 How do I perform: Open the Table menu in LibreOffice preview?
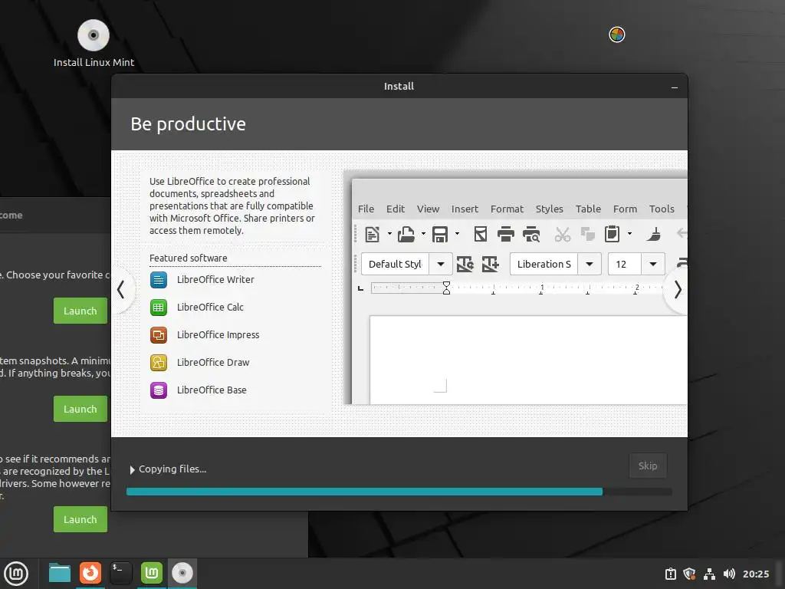(x=588, y=209)
